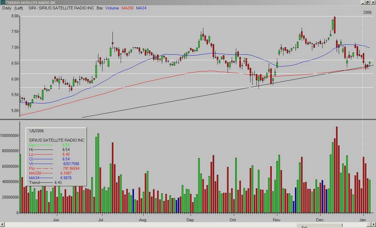Click the Sep month label on time axis
The width and height of the screenshot is (376, 228).
click(x=190, y=220)
